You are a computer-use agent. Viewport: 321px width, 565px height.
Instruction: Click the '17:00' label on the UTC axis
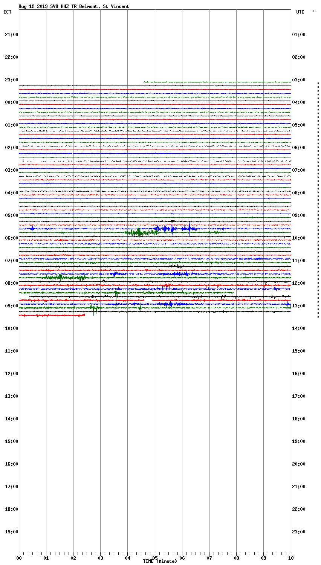click(x=299, y=396)
